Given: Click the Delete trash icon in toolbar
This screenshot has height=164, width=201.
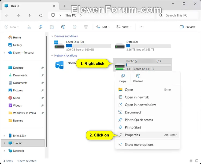Looking at the screenshot, I should pos(86,27).
